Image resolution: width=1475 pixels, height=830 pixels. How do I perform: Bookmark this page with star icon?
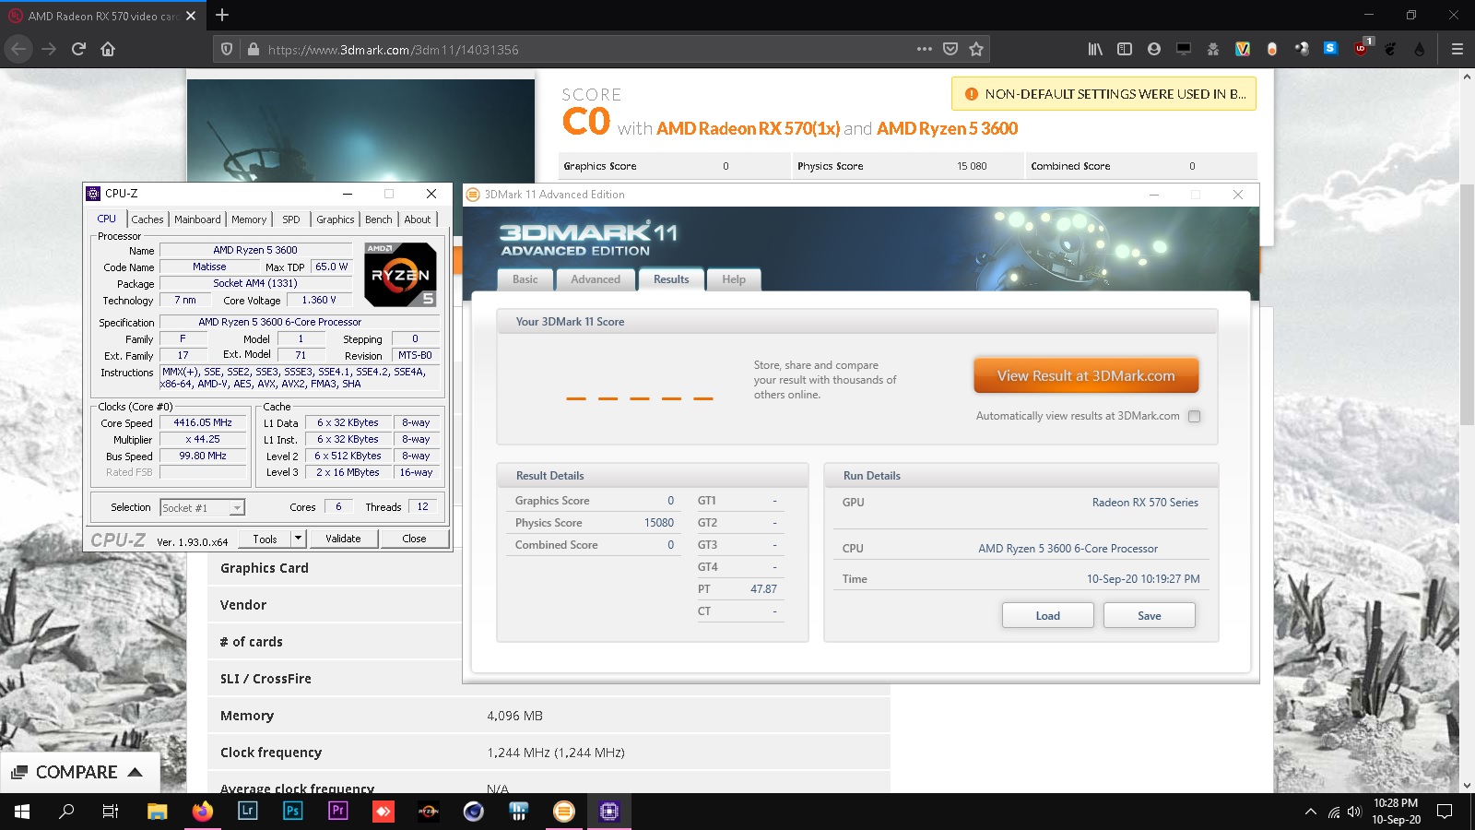coord(976,49)
